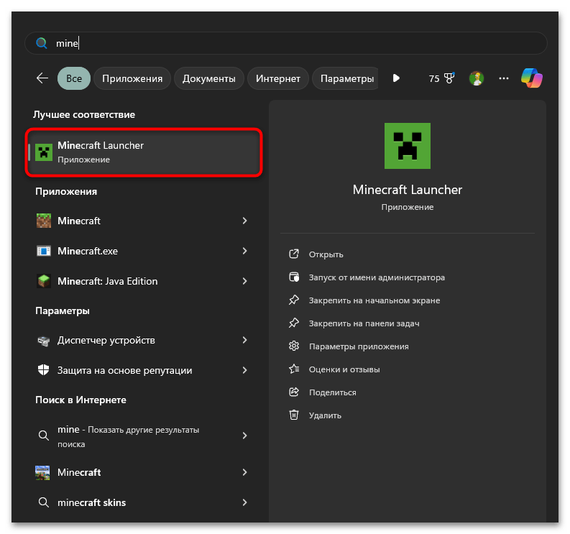
Task: Open the user account avatar
Action: (x=477, y=78)
